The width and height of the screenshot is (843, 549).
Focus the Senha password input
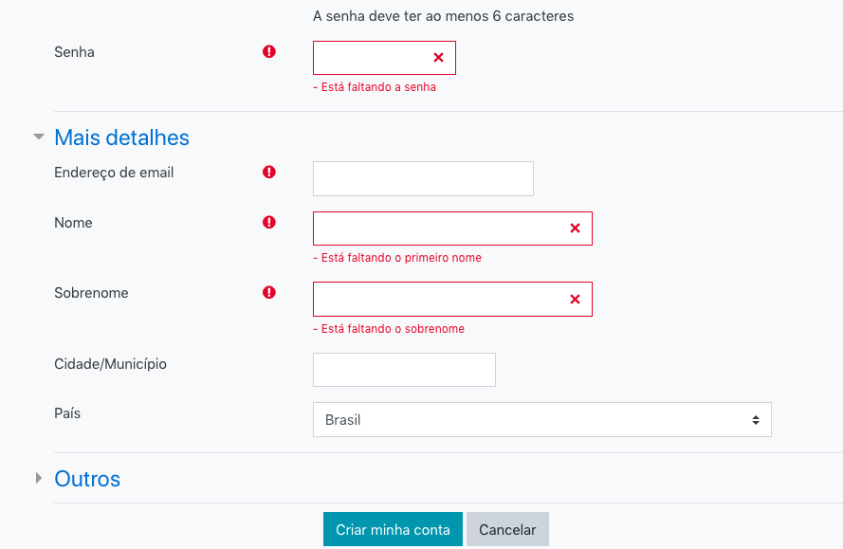tap(384, 58)
